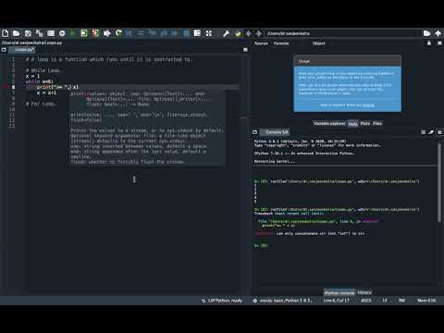
Task: Save all files icon
Action: point(39,33)
